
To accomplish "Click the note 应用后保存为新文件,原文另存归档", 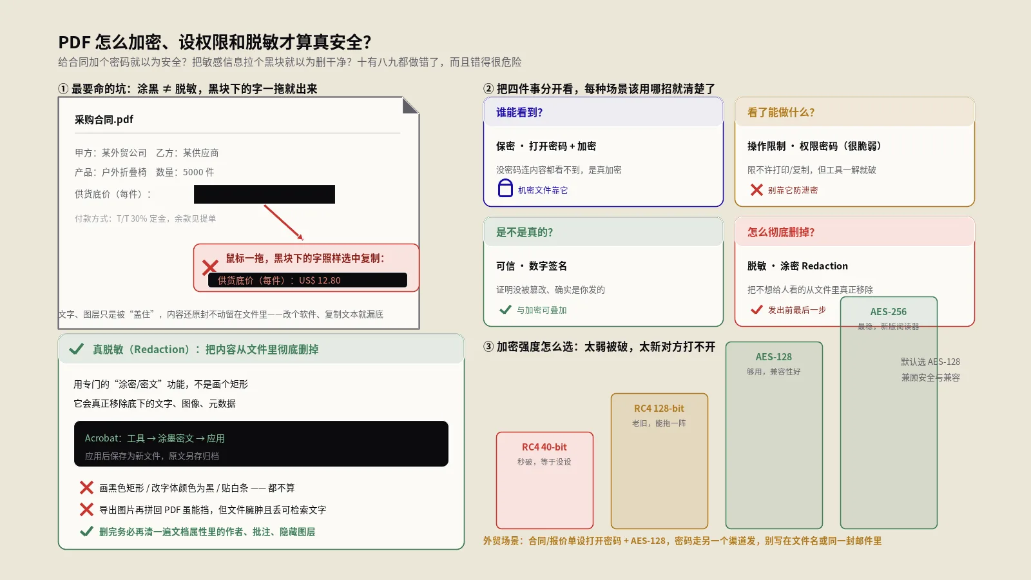I will [x=151, y=456].
